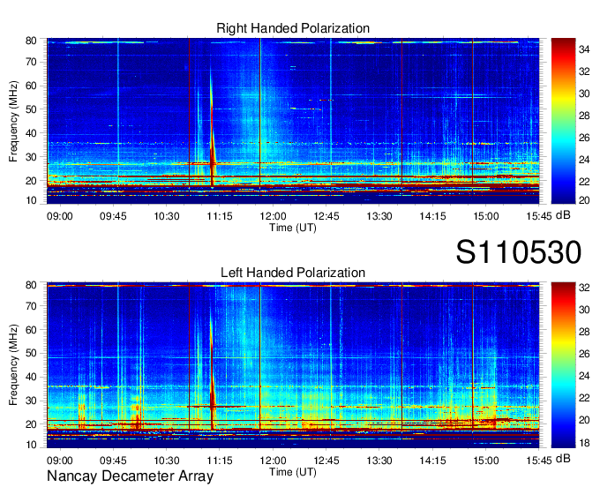600x487 pixels.
Task: Click the "14:15" time tick under Right Handed plot
Action: [x=432, y=216]
